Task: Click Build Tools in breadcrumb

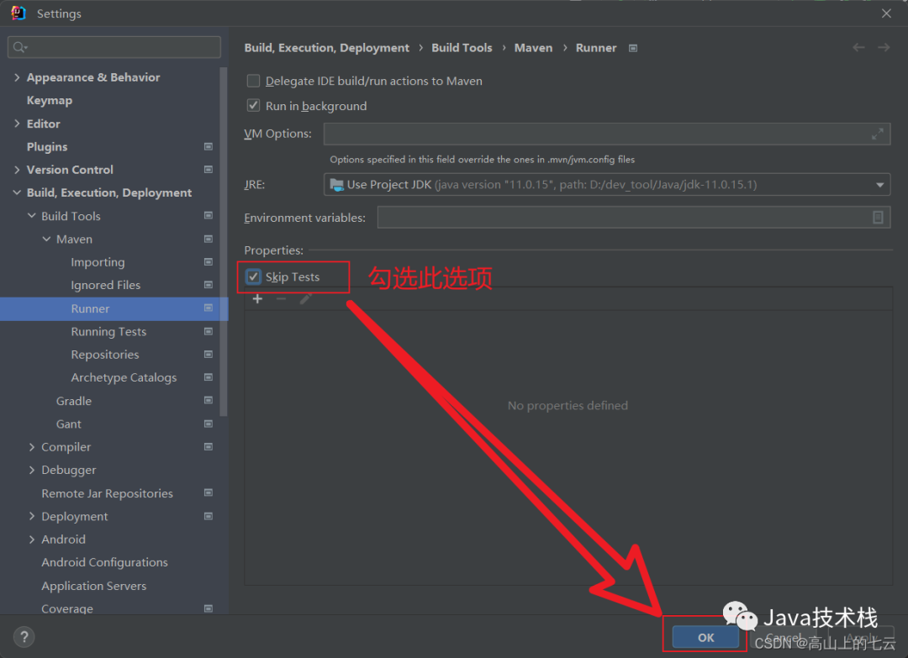Action: pyautogui.click(x=462, y=47)
